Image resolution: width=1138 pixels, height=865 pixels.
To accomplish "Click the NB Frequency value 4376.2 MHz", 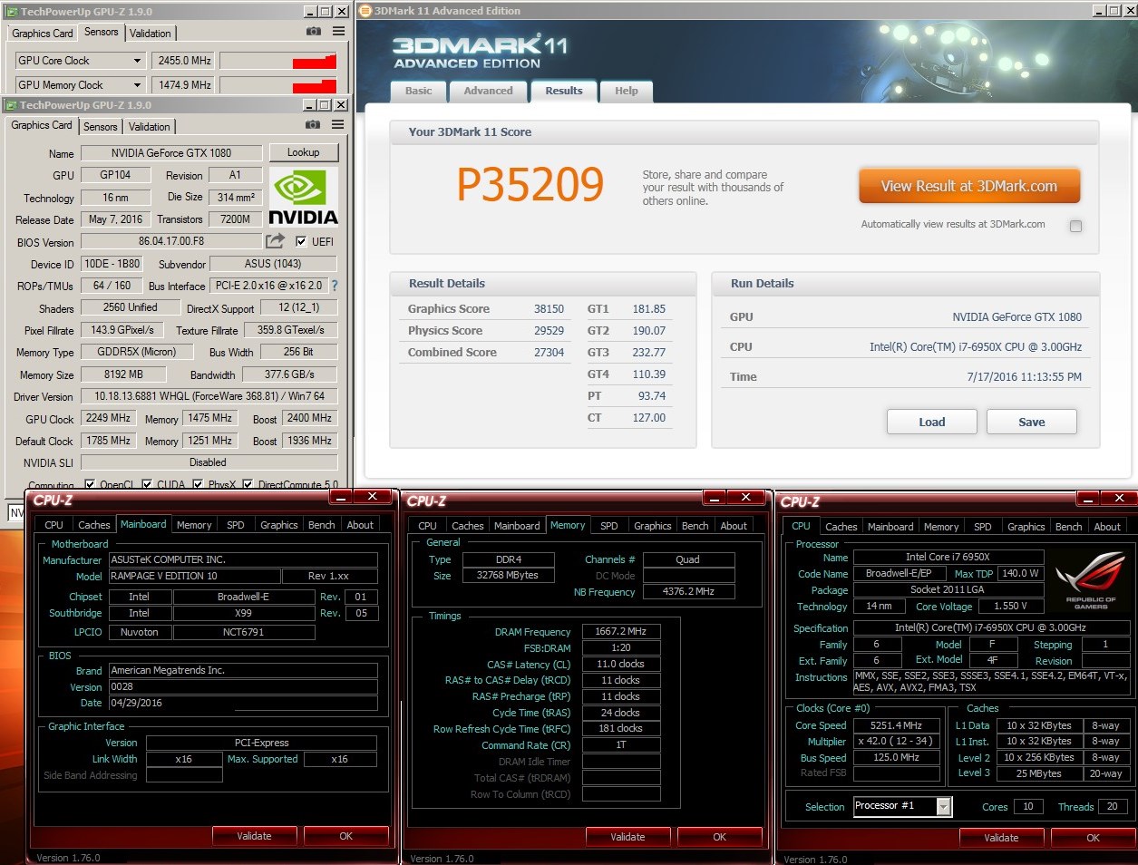I will (x=689, y=591).
